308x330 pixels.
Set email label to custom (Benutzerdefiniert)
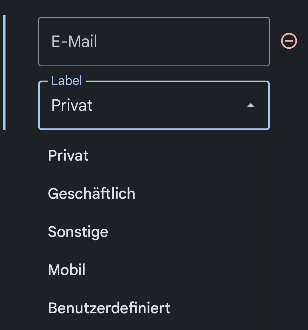109,308
